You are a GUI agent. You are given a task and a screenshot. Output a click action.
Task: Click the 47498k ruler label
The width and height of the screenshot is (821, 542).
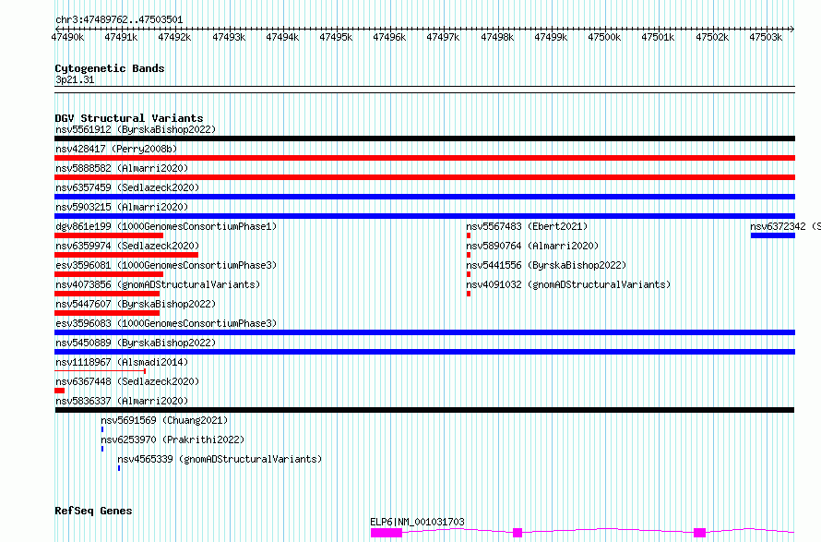(x=497, y=38)
